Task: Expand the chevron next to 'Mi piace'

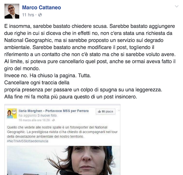Action: click(119, 110)
